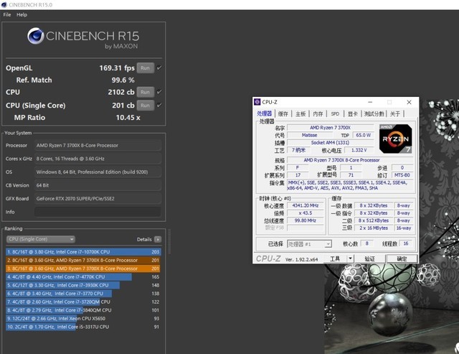Toggle the OpenGL test checkmark
The height and width of the screenshot is (354, 459).
159,67
